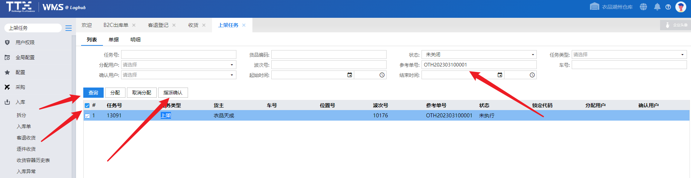This screenshot has width=691, height=178.
Task: Switch to the 明细 sub-tab
Action: [x=135, y=40]
